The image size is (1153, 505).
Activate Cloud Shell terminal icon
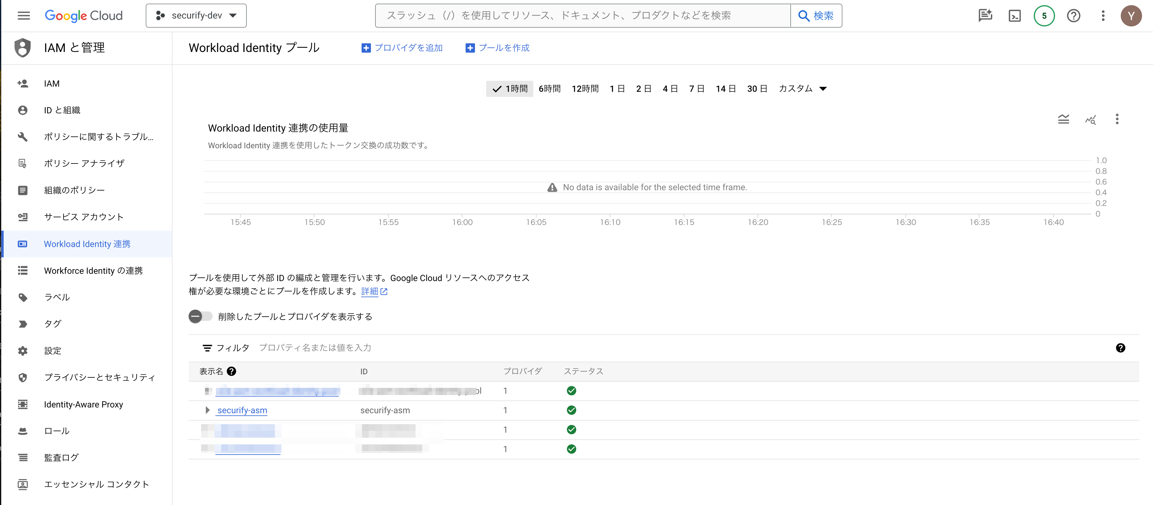point(1015,15)
